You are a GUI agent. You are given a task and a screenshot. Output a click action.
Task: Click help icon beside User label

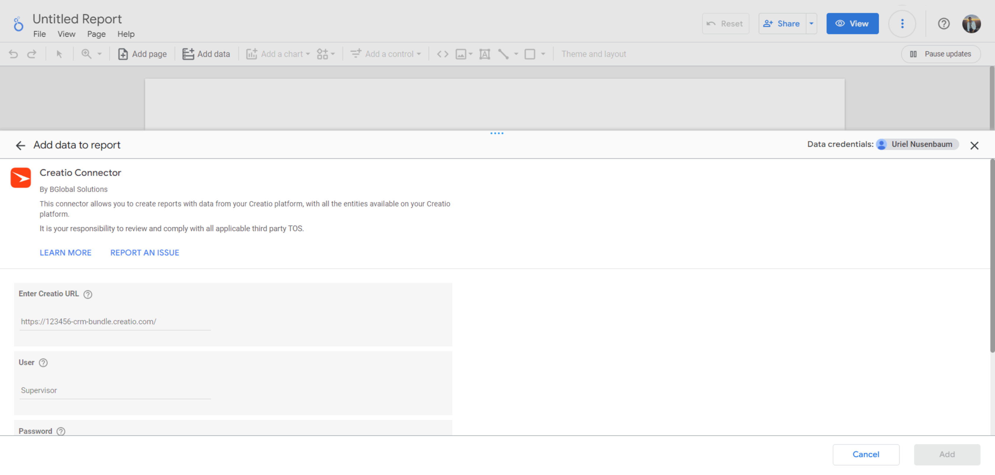click(x=43, y=363)
